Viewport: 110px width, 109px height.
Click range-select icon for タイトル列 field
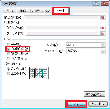pyautogui.click(x=103, y=33)
